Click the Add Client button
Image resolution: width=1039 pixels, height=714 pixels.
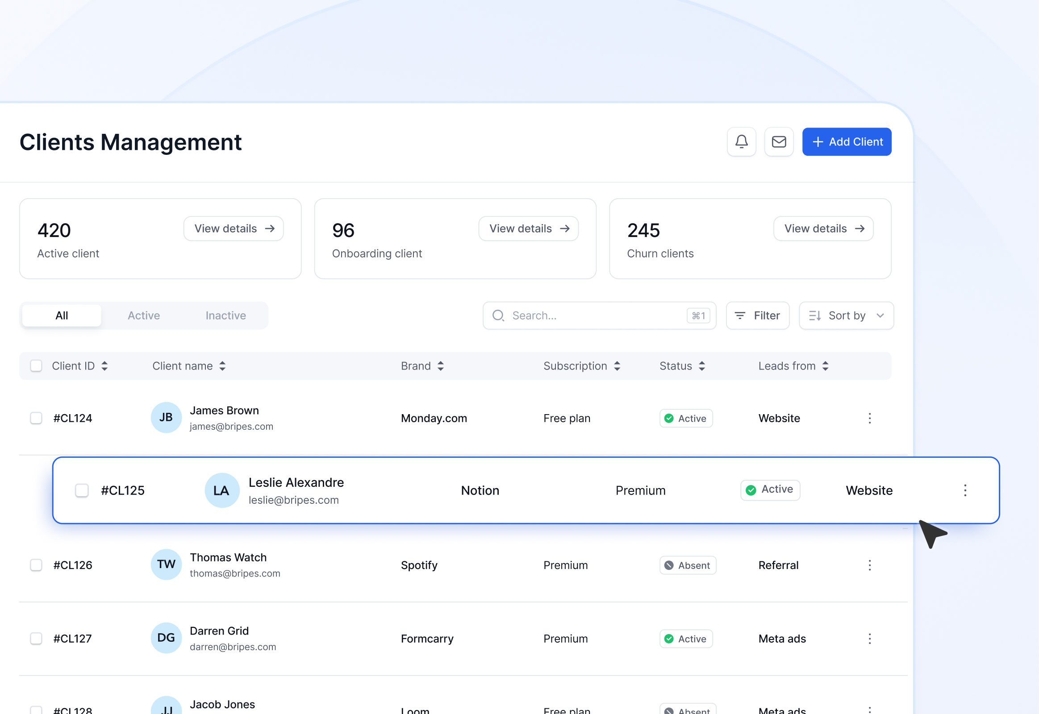coord(847,142)
